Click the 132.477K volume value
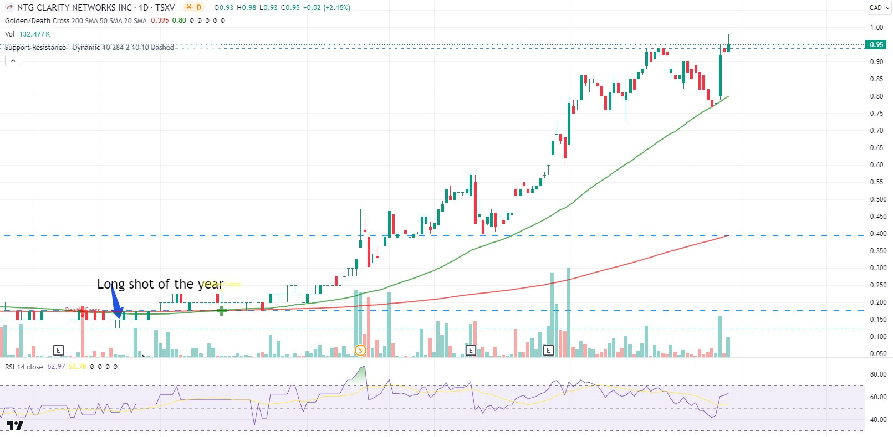Viewport: 893px width, 437px height. pos(34,34)
